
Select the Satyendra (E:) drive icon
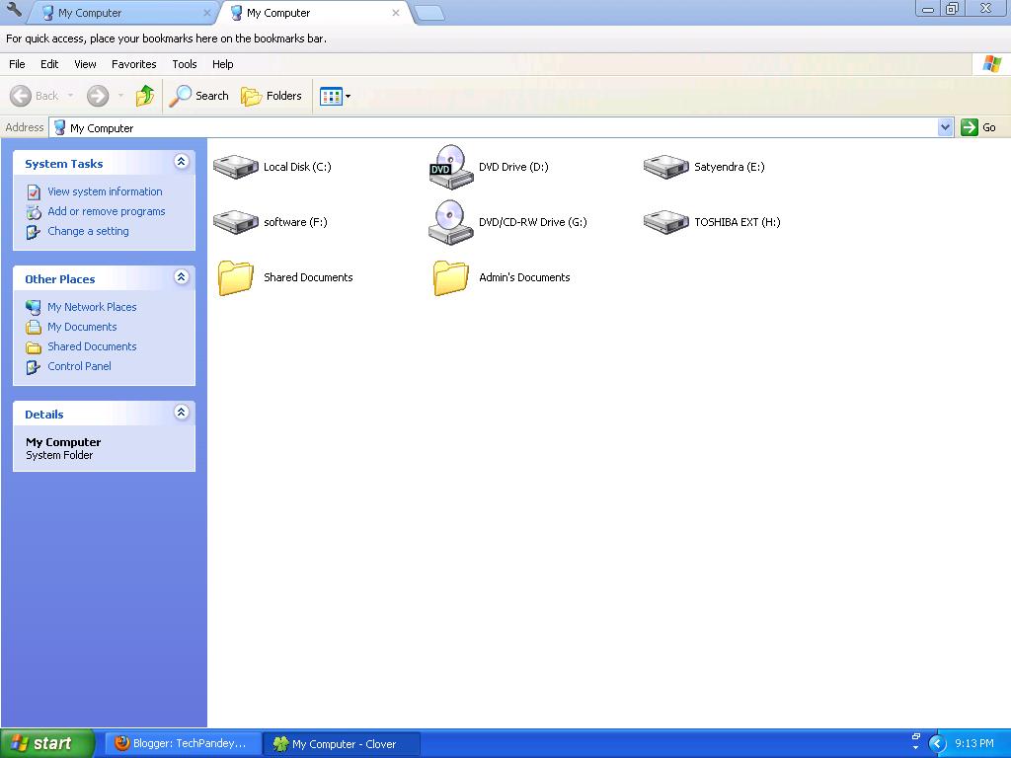point(666,166)
